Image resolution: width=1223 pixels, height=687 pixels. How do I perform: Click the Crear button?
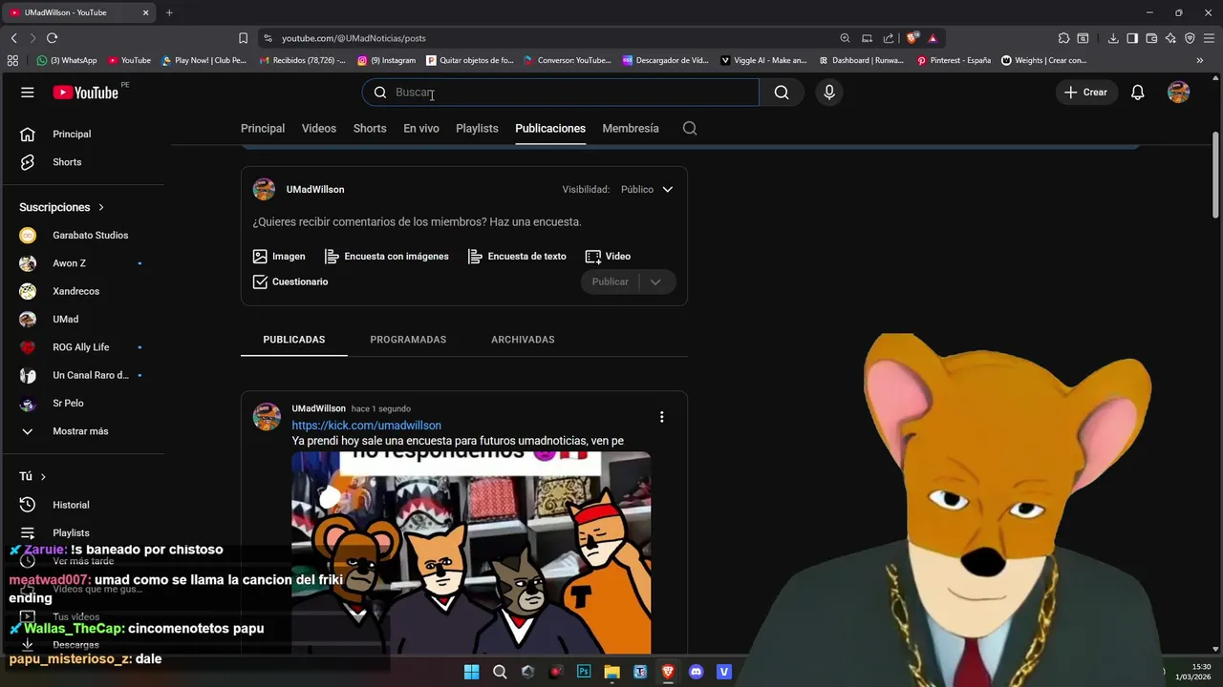(1086, 93)
